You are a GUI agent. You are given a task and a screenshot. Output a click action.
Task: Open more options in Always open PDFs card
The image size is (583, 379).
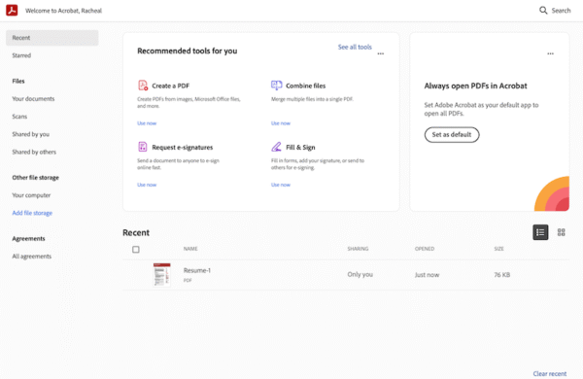(550, 53)
